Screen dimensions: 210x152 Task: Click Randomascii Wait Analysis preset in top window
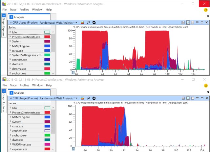(56, 23)
